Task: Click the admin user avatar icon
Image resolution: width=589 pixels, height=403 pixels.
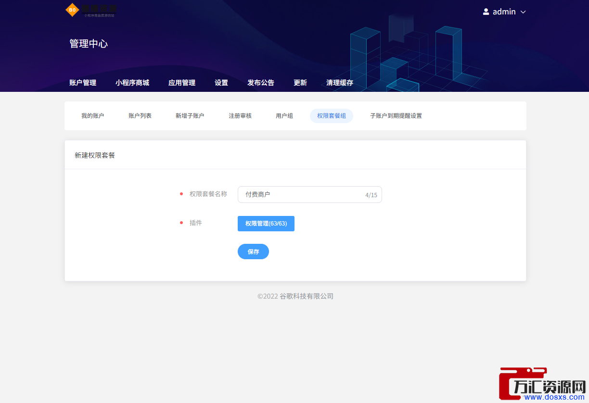Action: [x=486, y=12]
